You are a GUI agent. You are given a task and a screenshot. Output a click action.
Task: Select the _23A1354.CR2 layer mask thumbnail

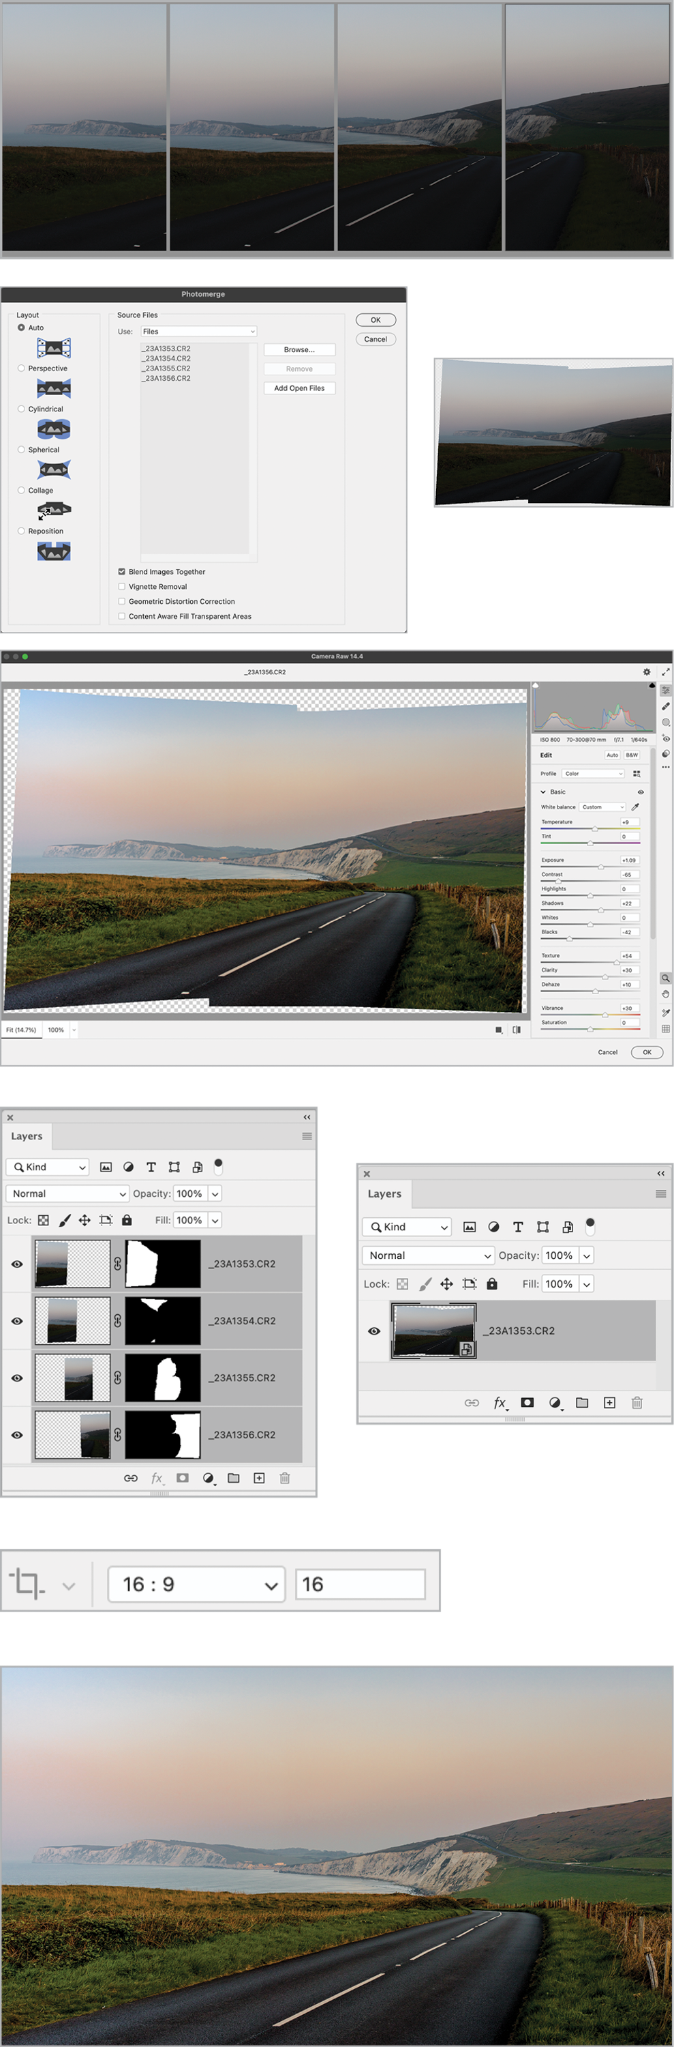pyautogui.click(x=163, y=1321)
